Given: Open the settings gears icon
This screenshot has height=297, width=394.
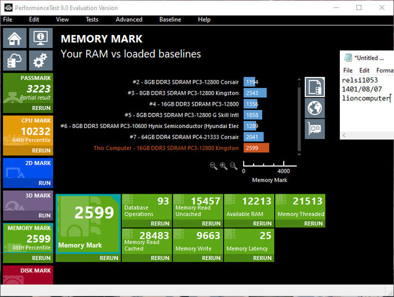Looking at the screenshot, I should pos(41,60).
